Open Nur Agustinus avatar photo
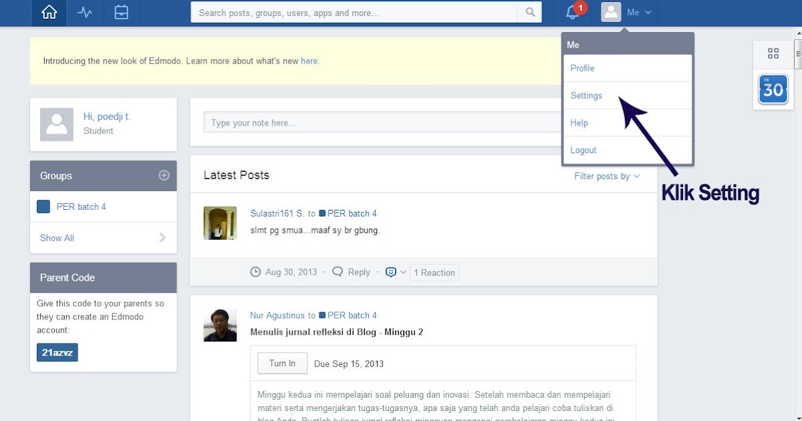Screen dimensions: 802x421 (x=220, y=325)
